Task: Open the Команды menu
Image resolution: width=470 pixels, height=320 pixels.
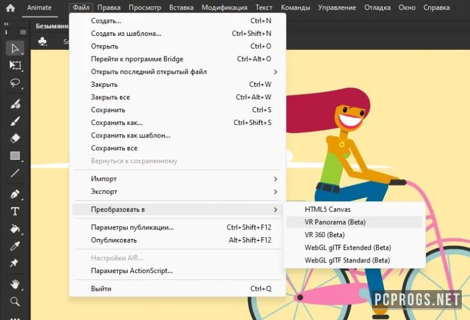Action: 296,8
